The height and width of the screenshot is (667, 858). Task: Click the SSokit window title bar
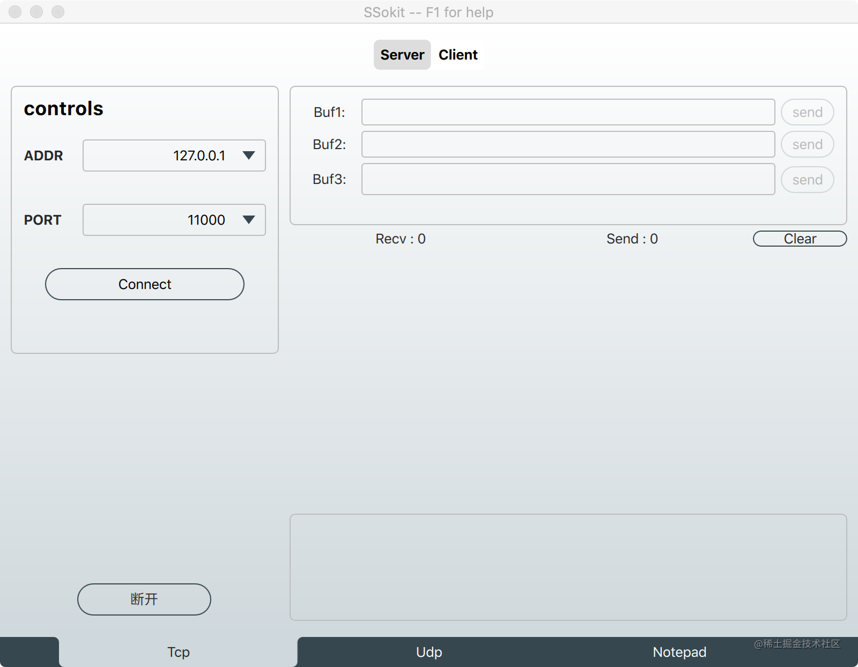click(x=429, y=12)
